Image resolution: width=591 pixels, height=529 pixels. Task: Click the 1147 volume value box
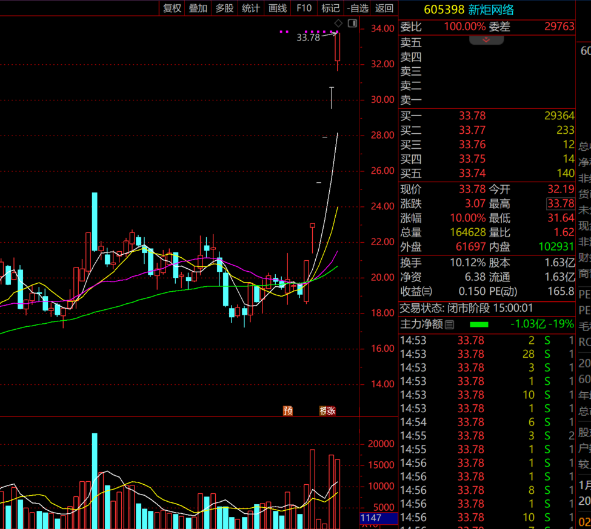tap(378, 518)
